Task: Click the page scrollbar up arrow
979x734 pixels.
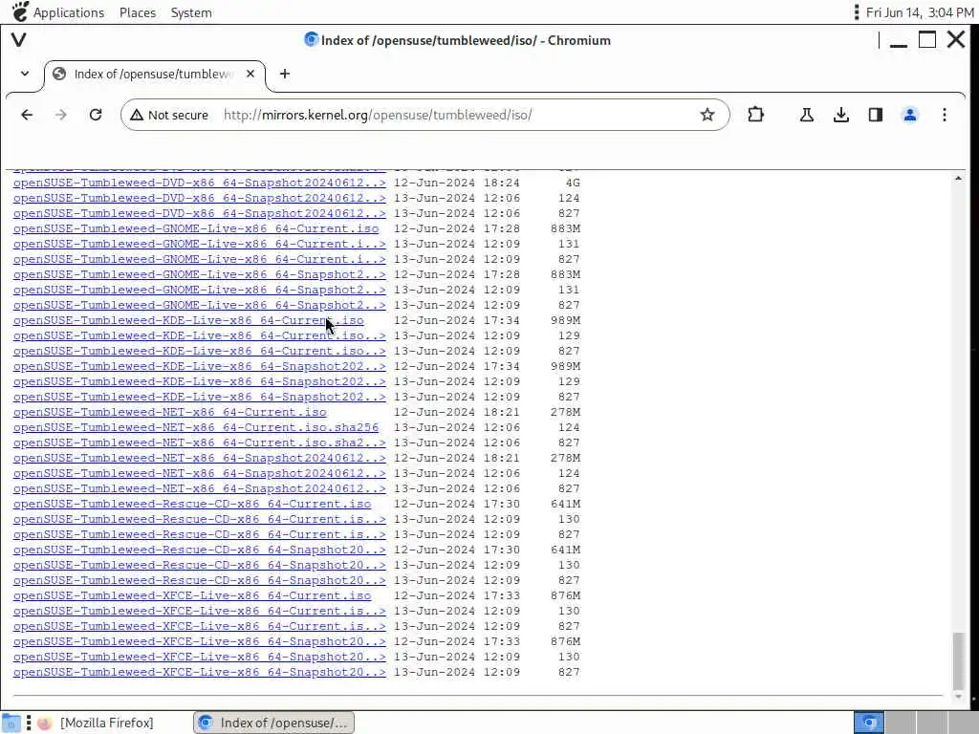Action: [x=958, y=179]
